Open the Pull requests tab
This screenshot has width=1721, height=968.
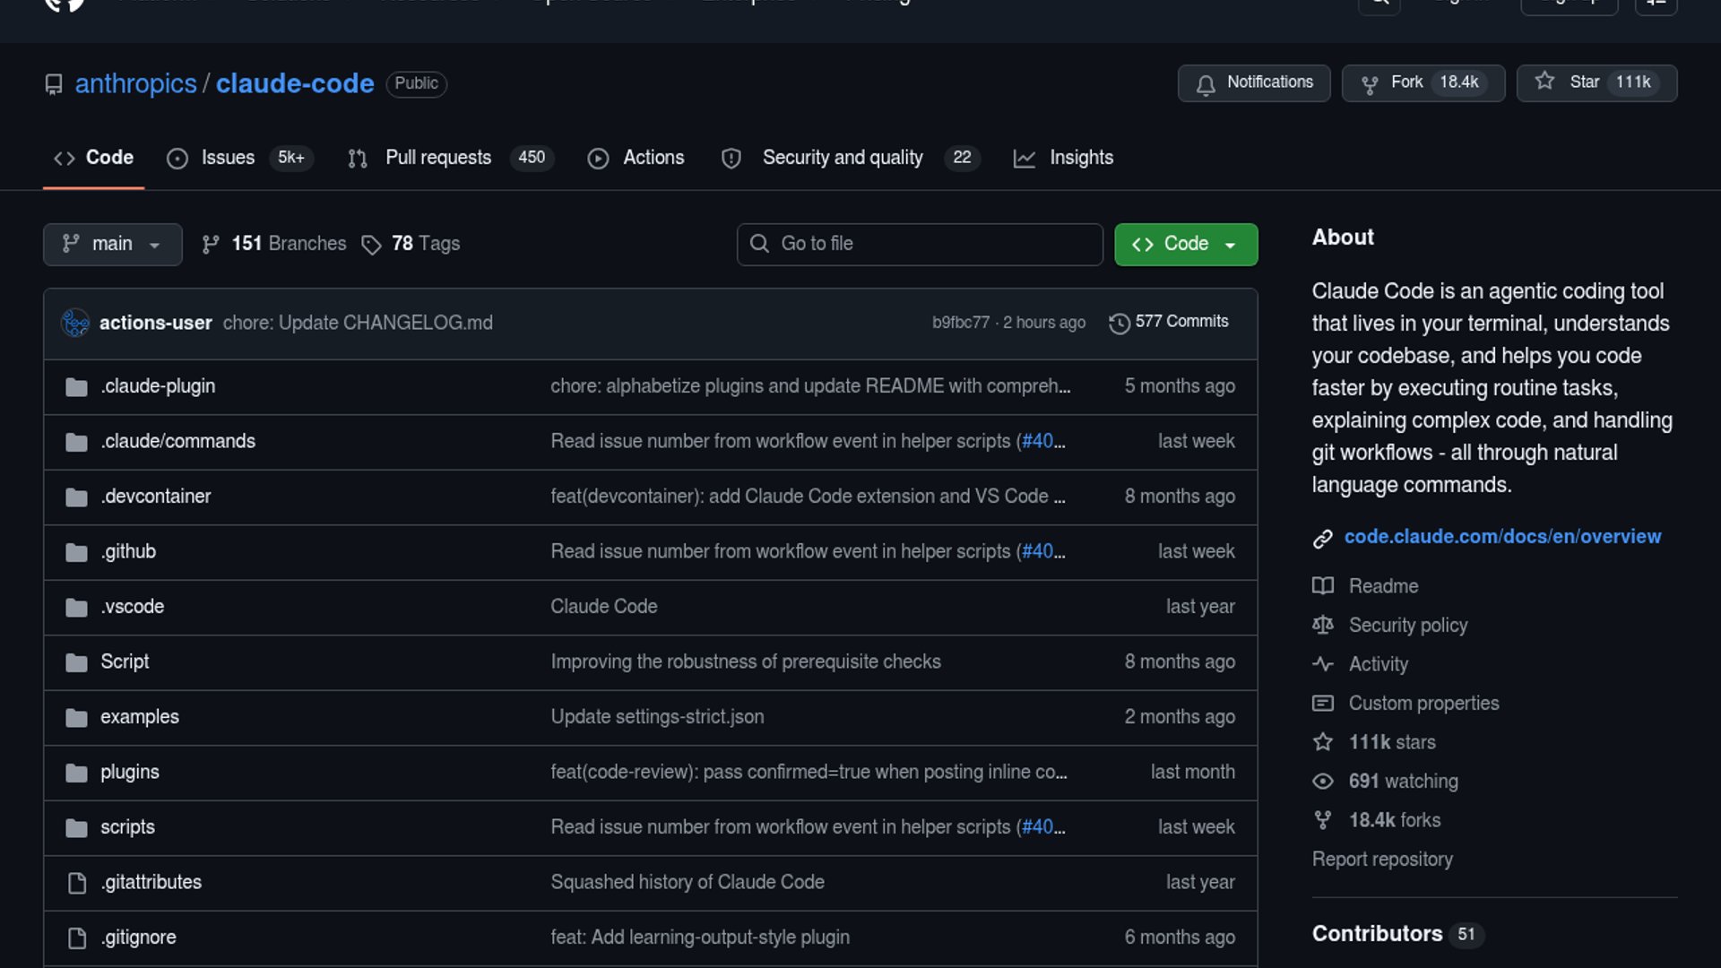click(438, 158)
